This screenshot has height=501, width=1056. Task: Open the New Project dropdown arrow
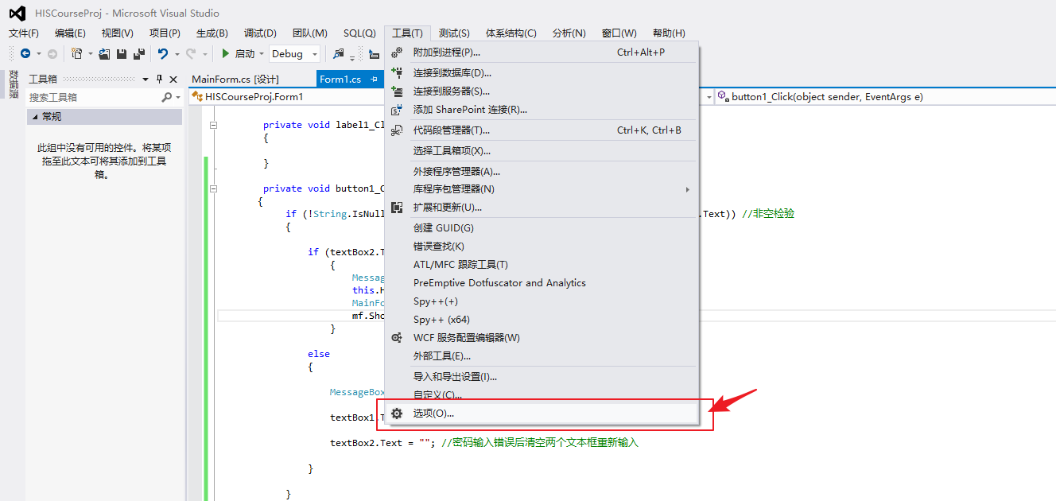pos(90,54)
